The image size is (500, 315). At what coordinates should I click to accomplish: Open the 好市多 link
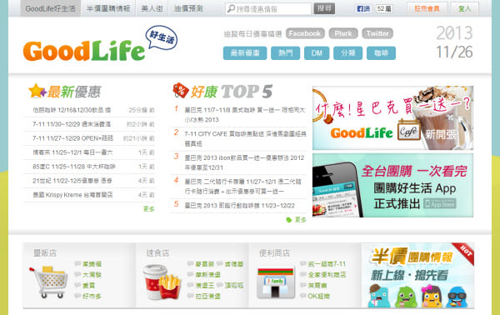pyautogui.click(x=92, y=296)
